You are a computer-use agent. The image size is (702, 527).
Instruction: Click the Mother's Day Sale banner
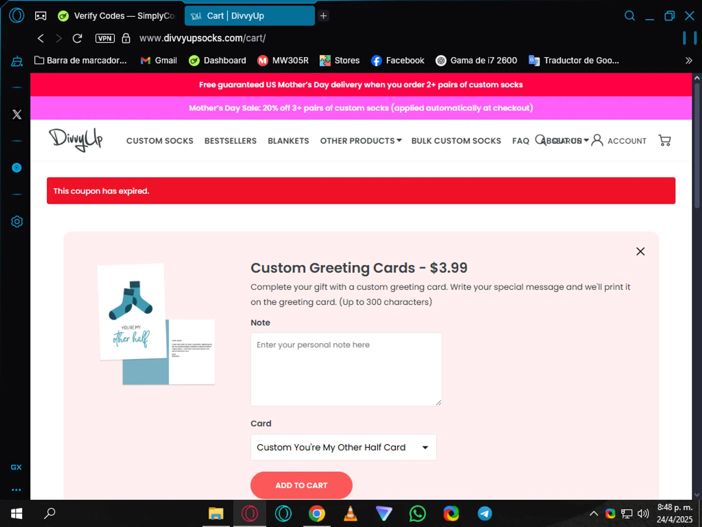(361, 108)
